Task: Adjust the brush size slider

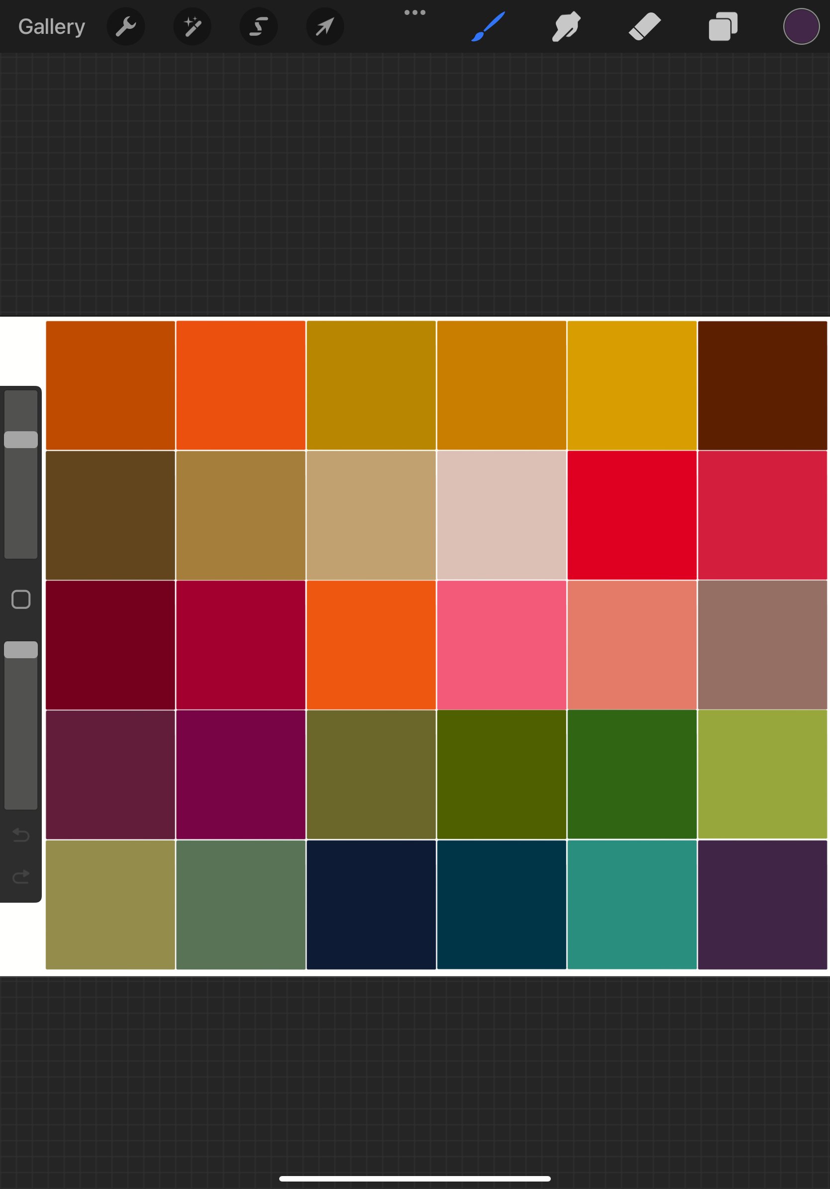Action: [21, 439]
